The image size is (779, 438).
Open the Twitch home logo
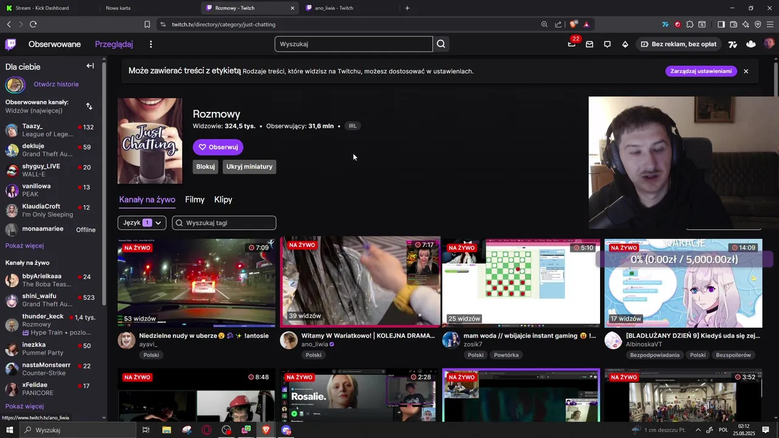[x=11, y=44]
